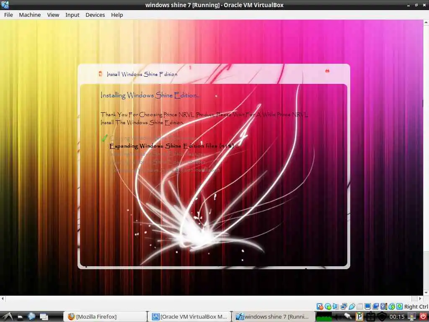Click the hard disk activity status icon

(320, 306)
